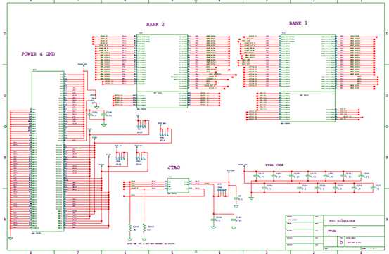Viewport: 389px width, 254px height.
Task: Click the BANK 2 FPGA component block
Action: [x=162, y=71]
